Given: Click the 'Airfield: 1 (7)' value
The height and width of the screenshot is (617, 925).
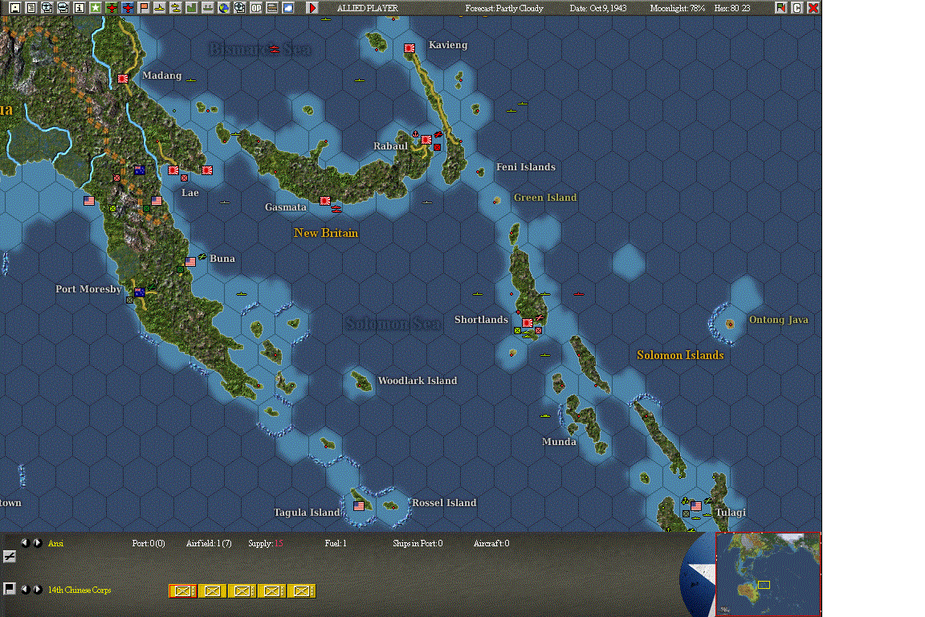Looking at the screenshot, I should click(209, 543).
